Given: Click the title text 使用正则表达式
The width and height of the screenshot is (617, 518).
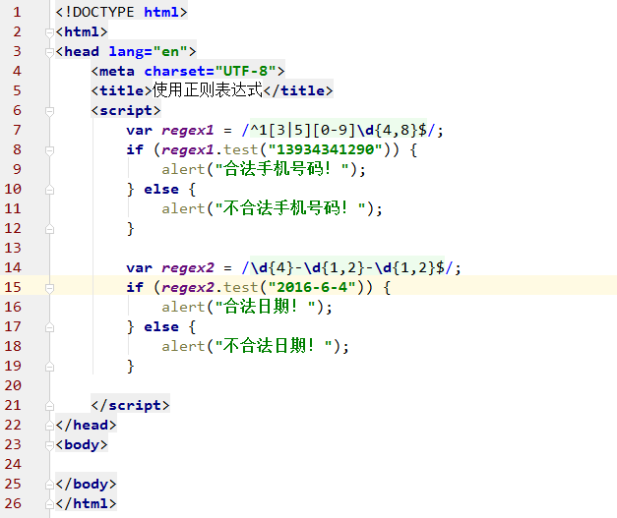Looking at the screenshot, I should click(x=208, y=90).
